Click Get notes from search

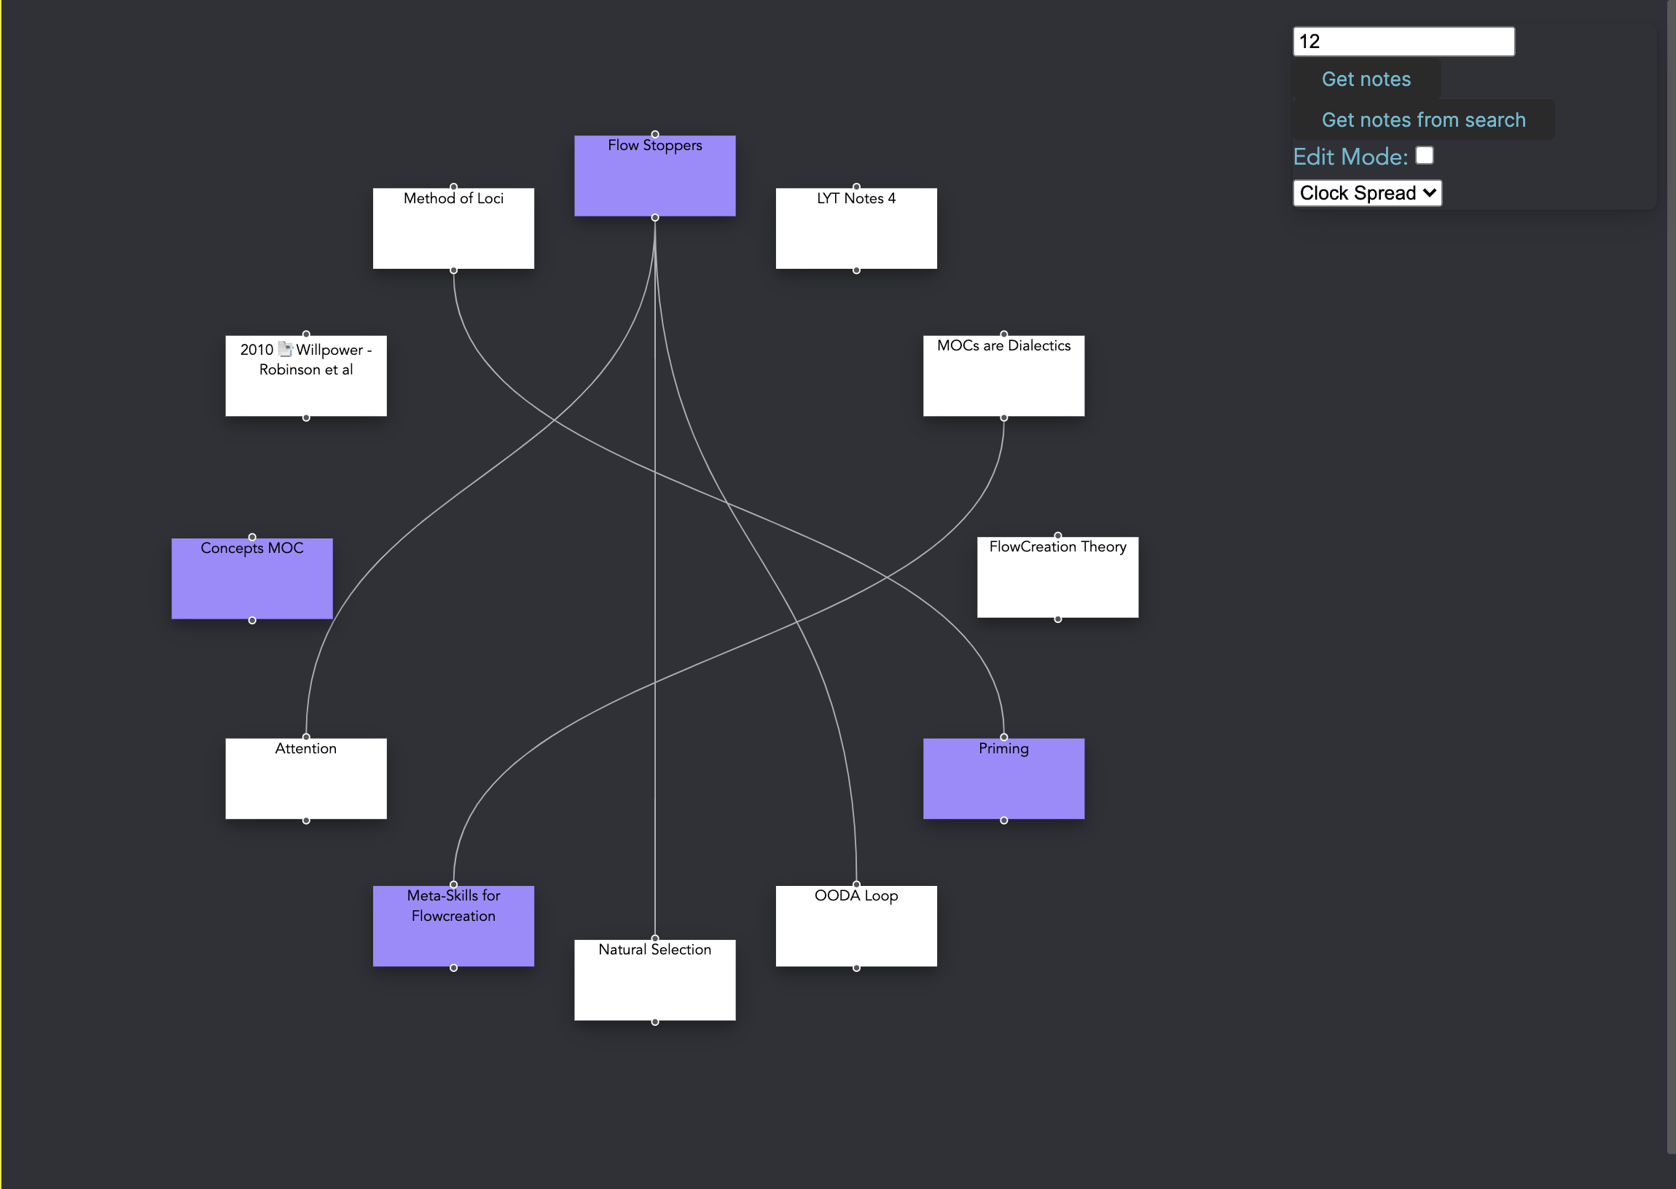point(1422,119)
